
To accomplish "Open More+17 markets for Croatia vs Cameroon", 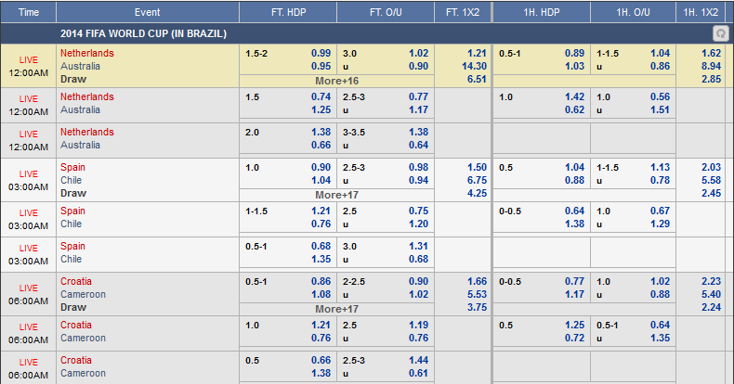I will (x=334, y=309).
